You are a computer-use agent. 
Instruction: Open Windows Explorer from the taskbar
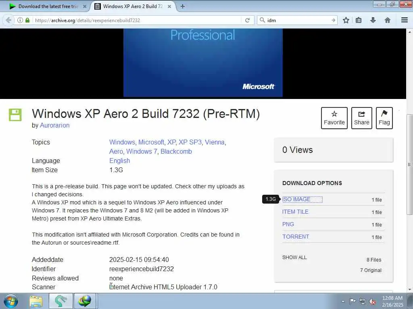tap(36, 301)
